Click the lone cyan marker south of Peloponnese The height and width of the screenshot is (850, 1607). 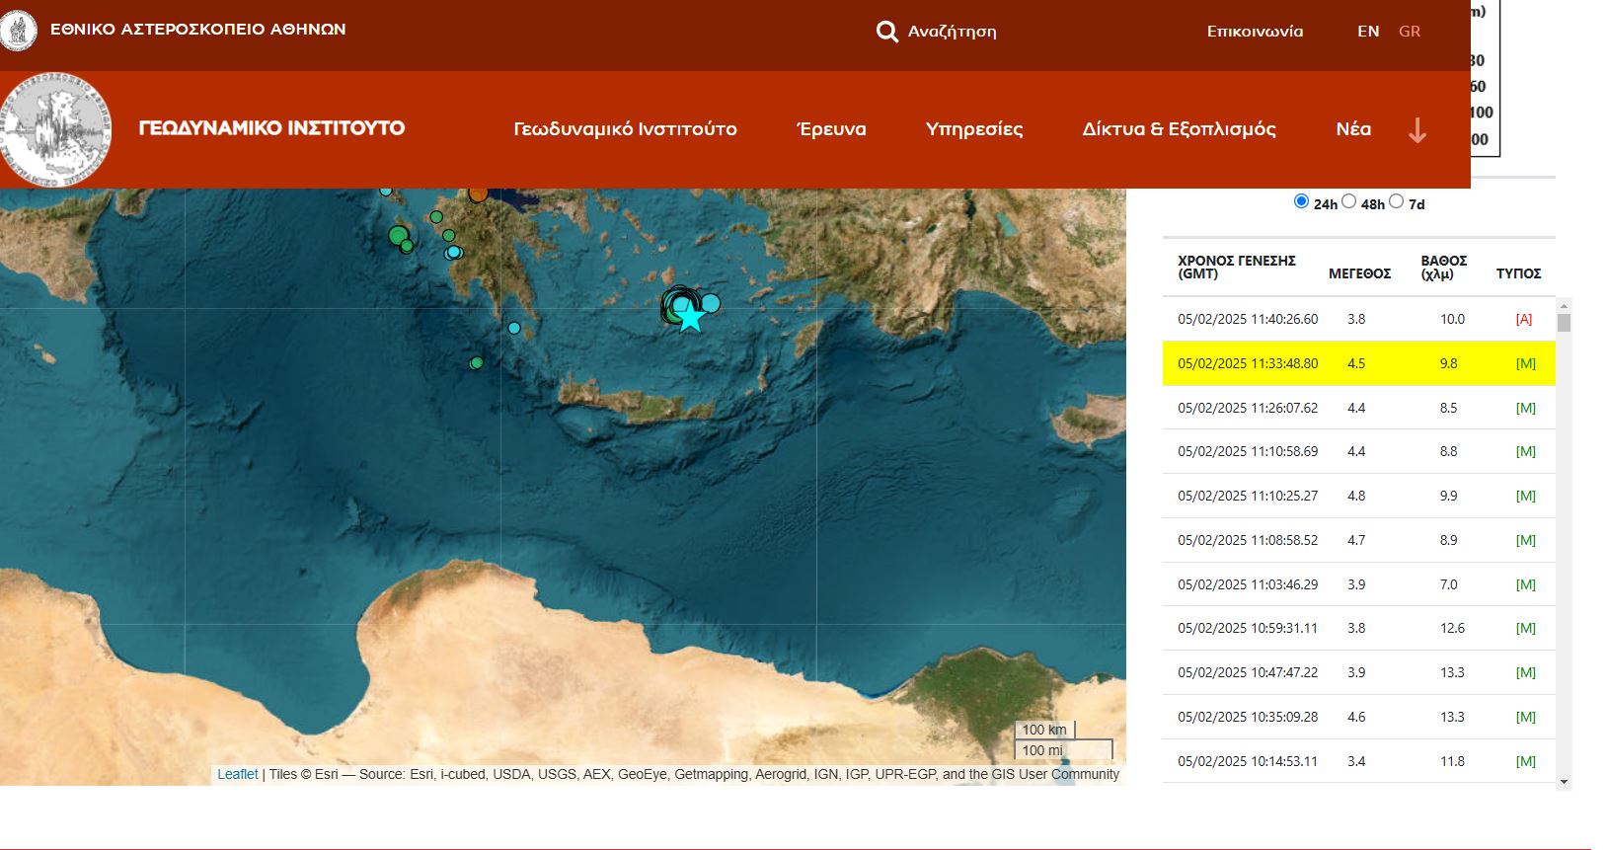pyautogui.click(x=514, y=328)
